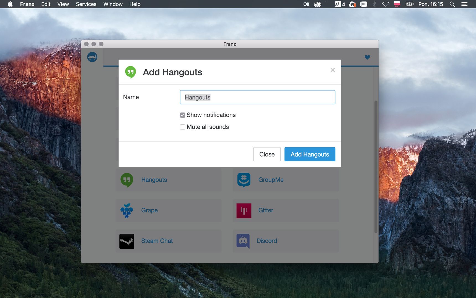Select the Grape service label
Viewport: 476px width, 298px height.
149,210
